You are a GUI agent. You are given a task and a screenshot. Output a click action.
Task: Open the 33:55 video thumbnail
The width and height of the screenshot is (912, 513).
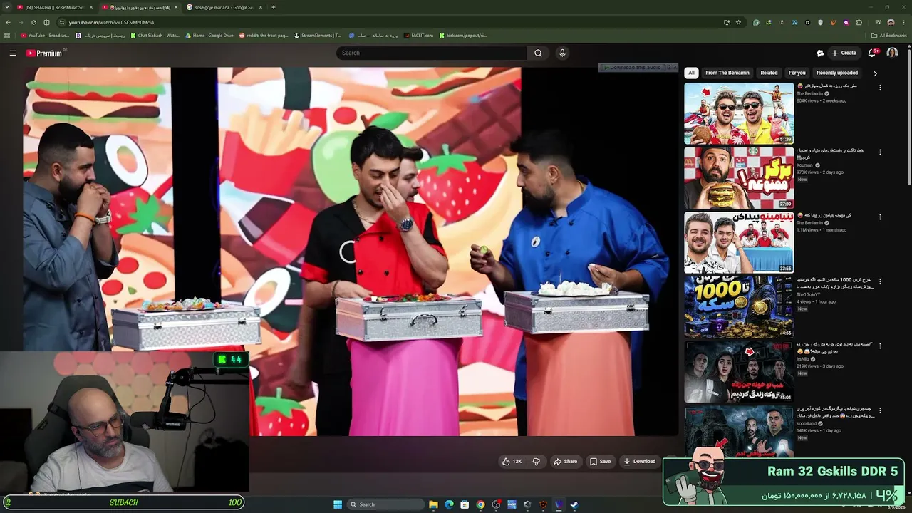coord(739,242)
